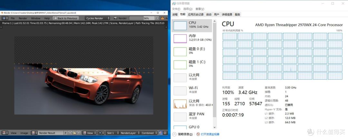
Task: Click the Render Result name field
Action: (x=51, y=133)
